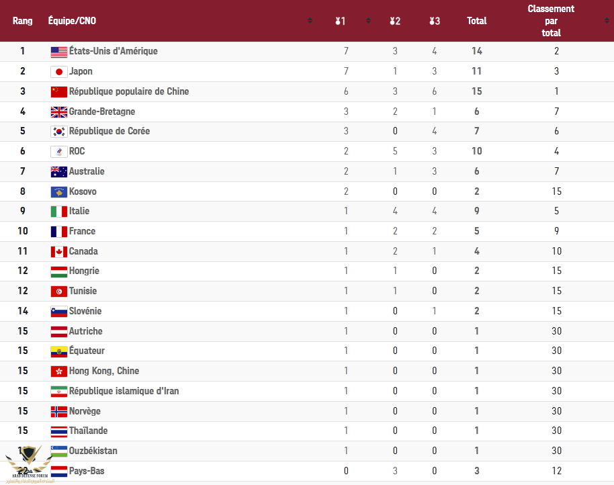Click the Kosovo flag icon
The width and height of the screenshot is (614, 485).
[x=58, y=192]
